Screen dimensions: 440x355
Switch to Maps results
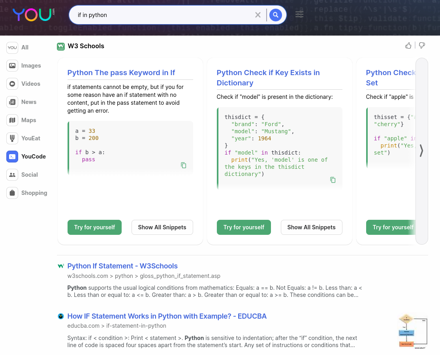21,120
